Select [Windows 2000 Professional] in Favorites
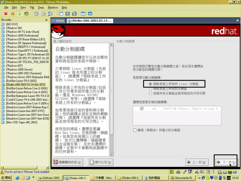The height and width of the screenshot is (181, 241). pyautogui.click(x=22, y=36)
